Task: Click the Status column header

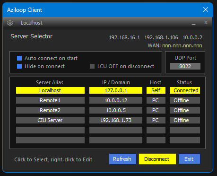Action: (x=184, y=82)
